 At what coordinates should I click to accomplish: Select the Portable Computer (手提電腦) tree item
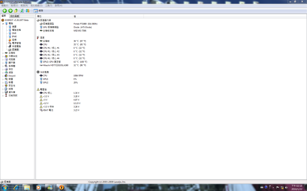point(14,46)
